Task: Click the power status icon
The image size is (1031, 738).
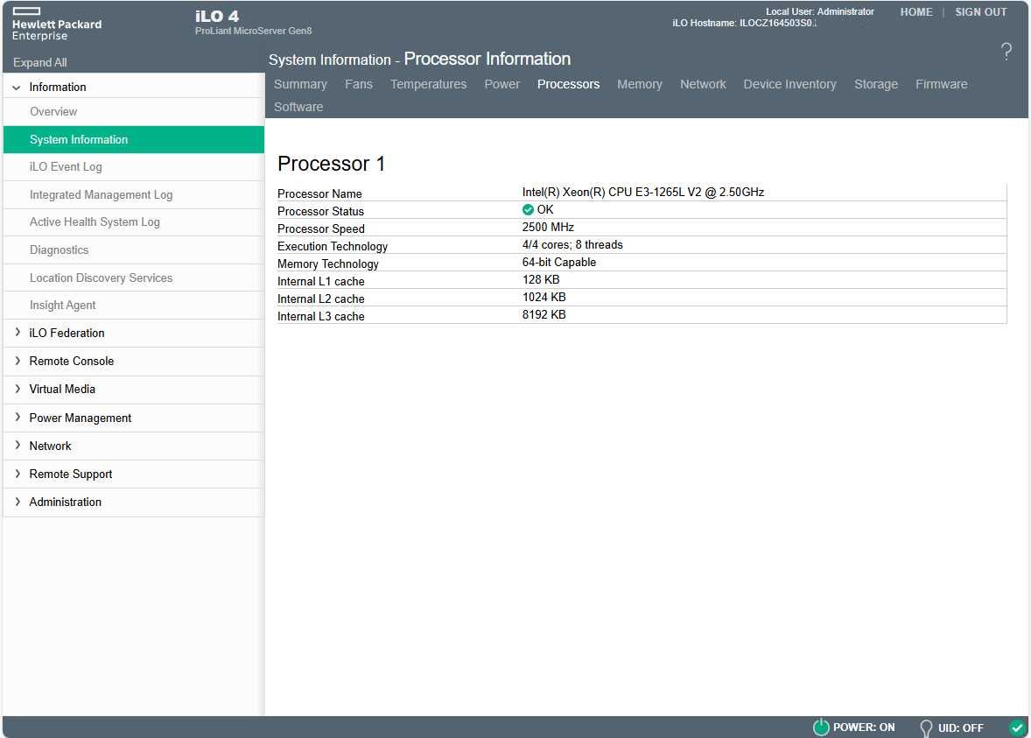Action: (x=821, y=727)
